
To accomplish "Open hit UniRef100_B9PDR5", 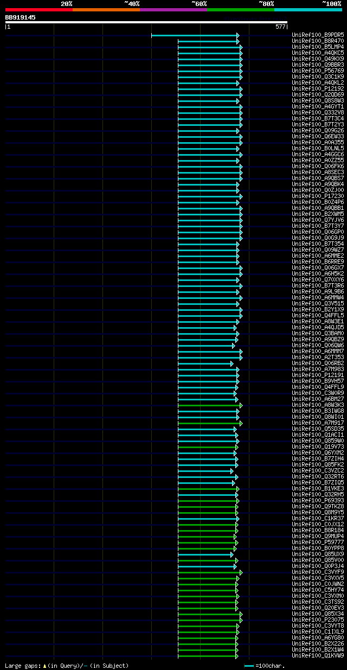I will [x=318, y=35].
